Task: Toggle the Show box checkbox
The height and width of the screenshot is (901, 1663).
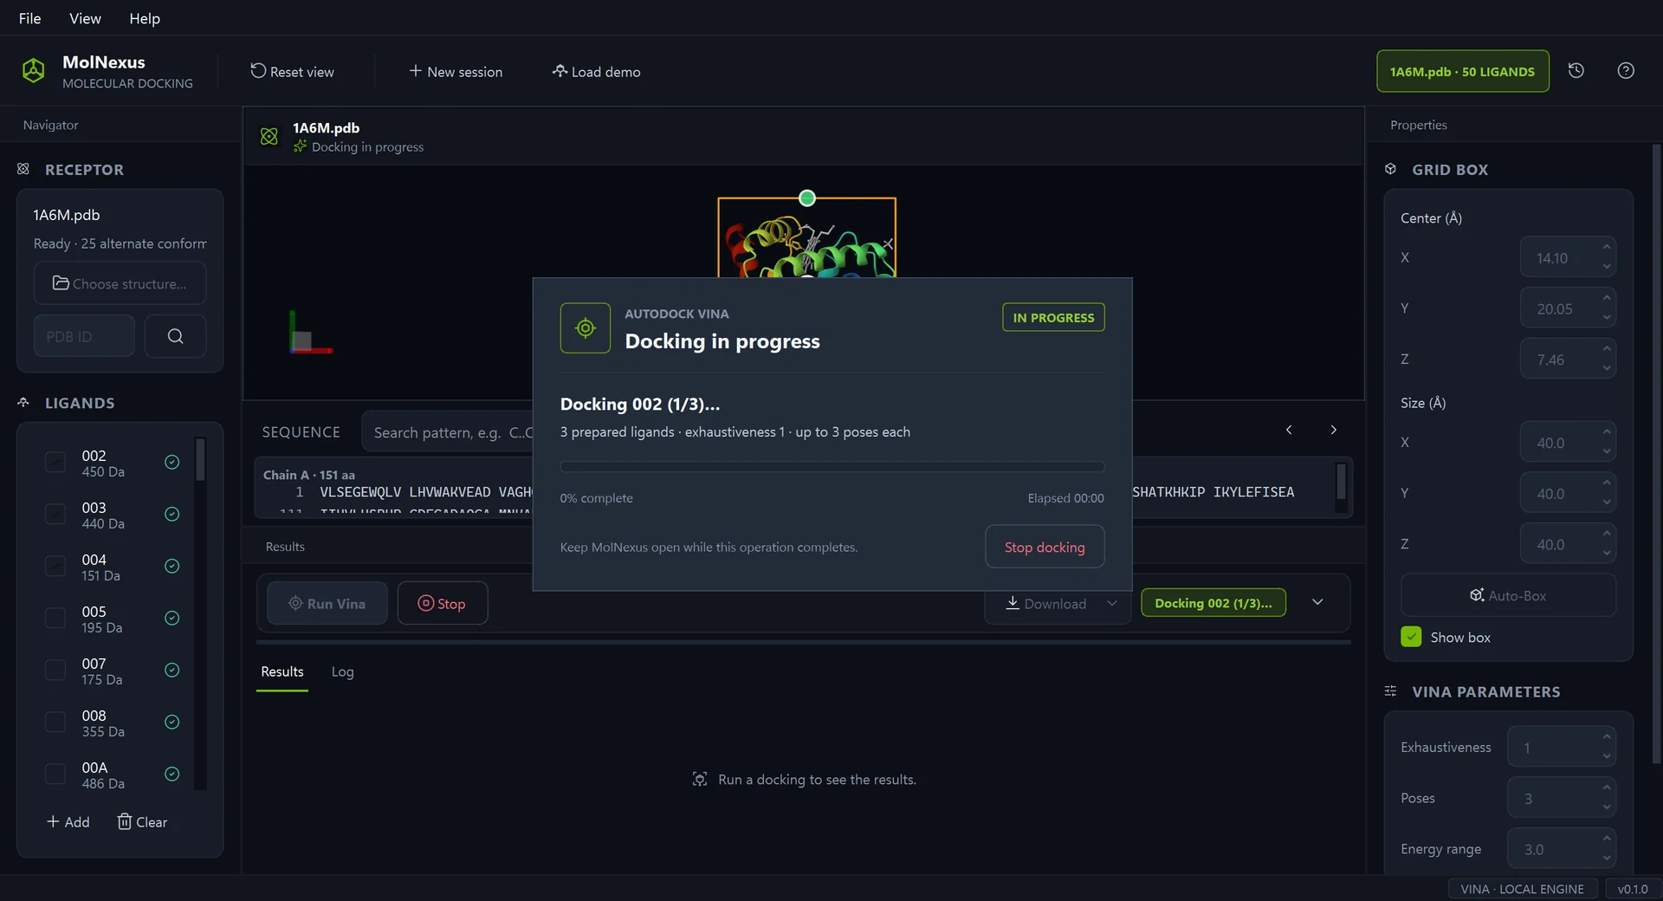Action: click(x=1411, y=637)
